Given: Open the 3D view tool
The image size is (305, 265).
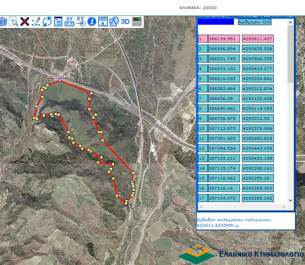Looking at the screenshot, I should [x=125, y=22].
